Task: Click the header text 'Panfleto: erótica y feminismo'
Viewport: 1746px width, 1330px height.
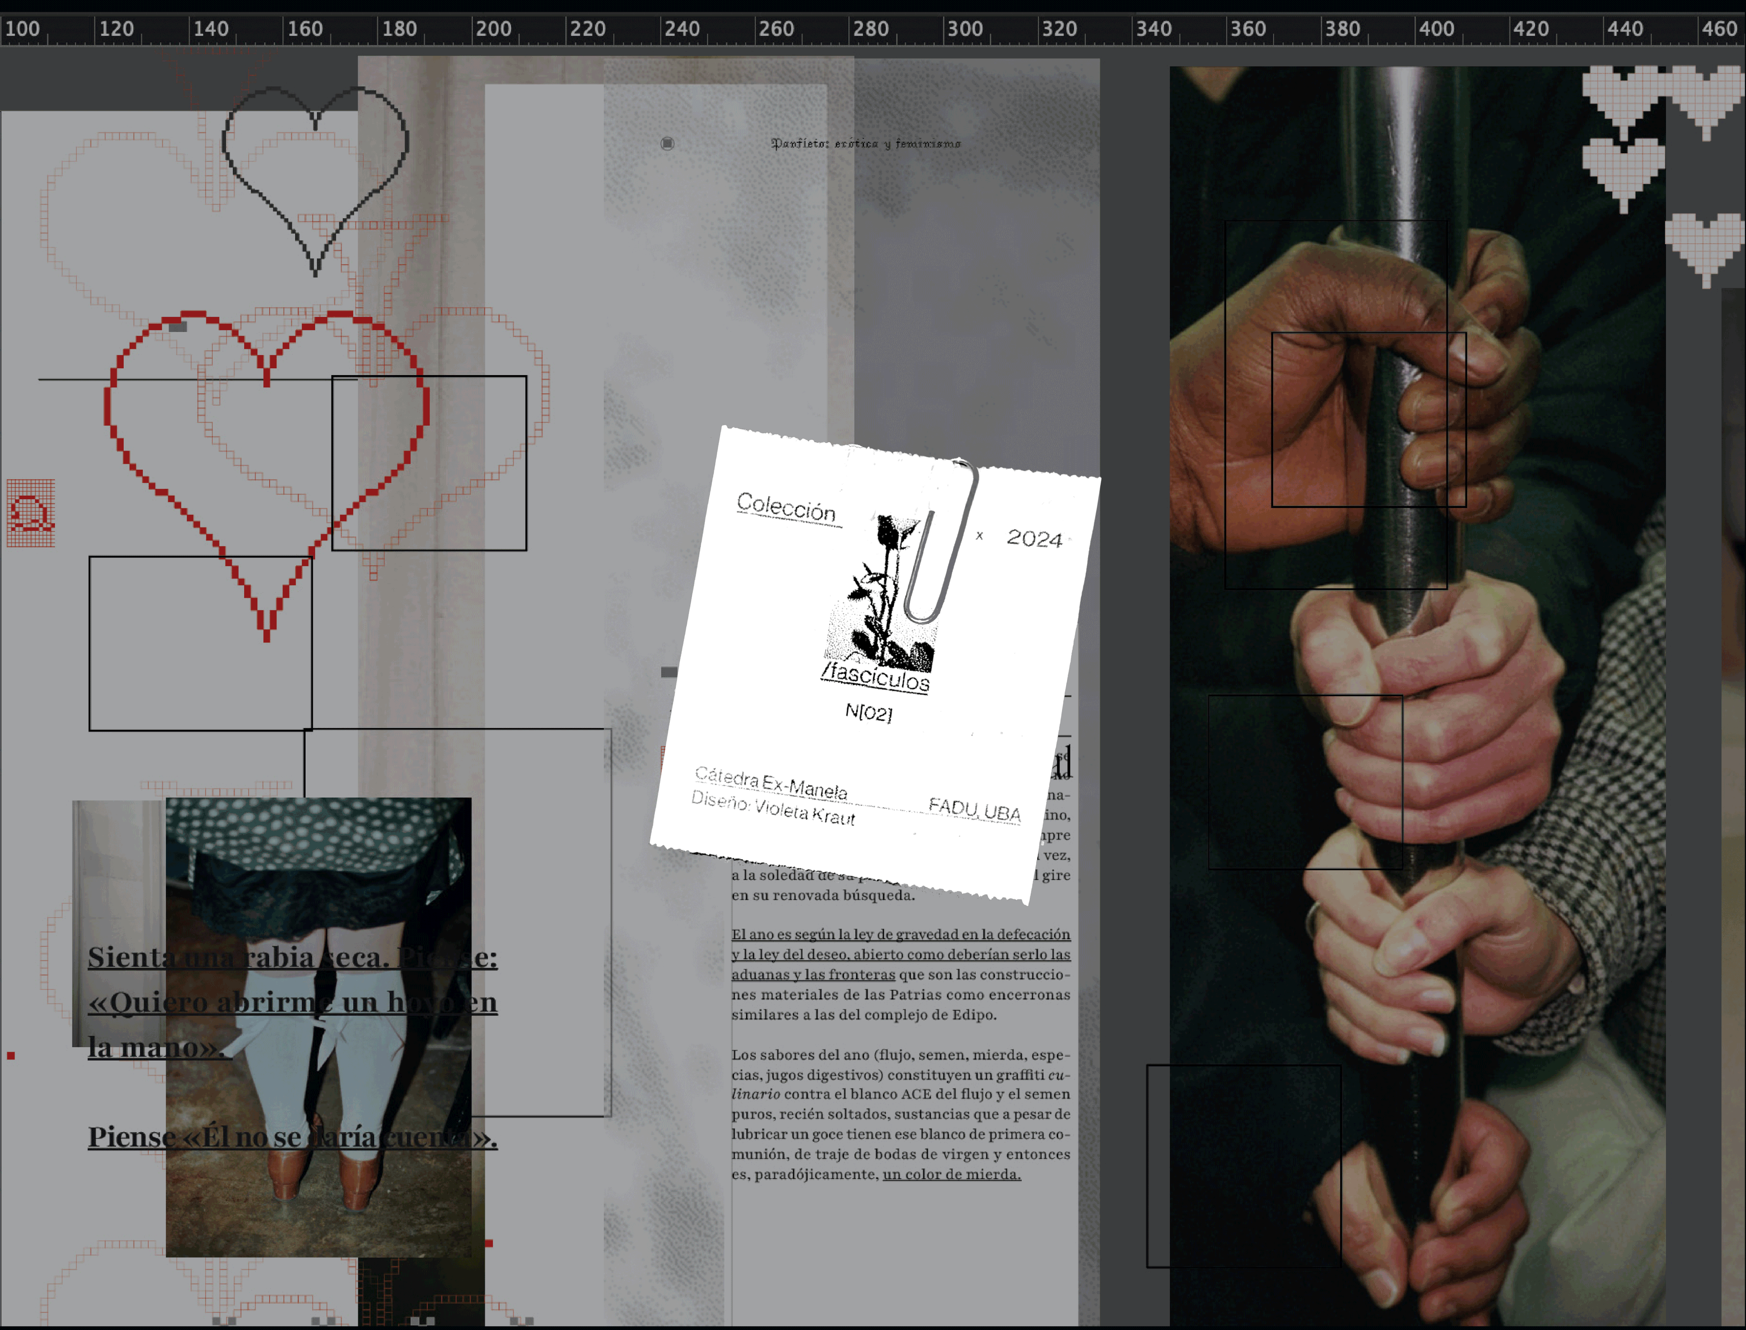Action: pos(866,143)
